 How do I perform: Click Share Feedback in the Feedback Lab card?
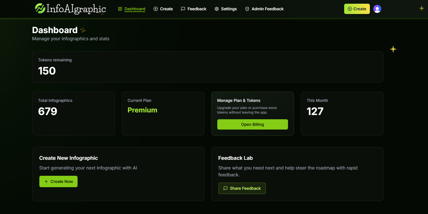point(242,188)
